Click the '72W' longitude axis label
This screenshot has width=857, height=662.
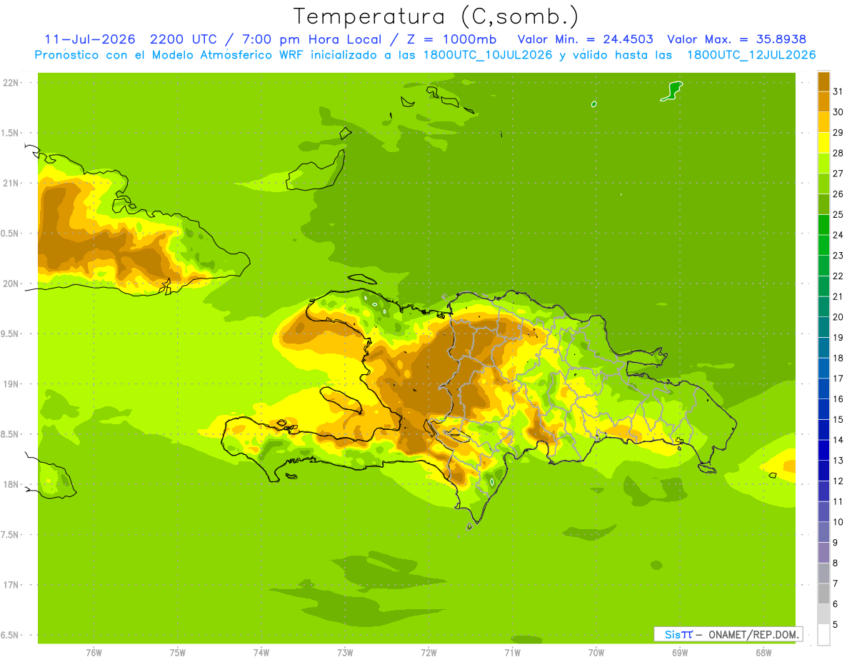point(428,653)
